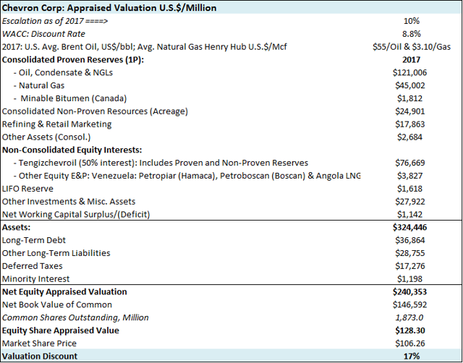The height and width of the screenshot is (363, 463).
Task: Select the $3,827 value
Action: pos(410,176)
